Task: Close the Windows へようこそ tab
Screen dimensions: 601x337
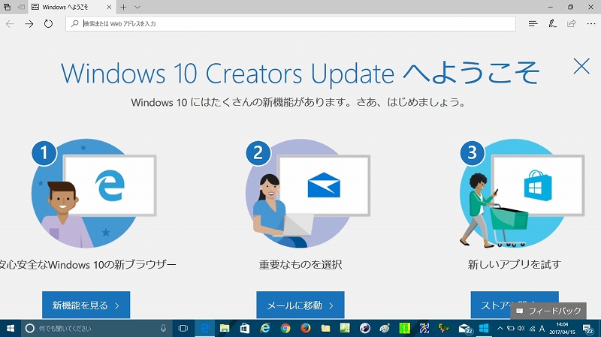Action: pyautogui.click(x=109, y=7)
